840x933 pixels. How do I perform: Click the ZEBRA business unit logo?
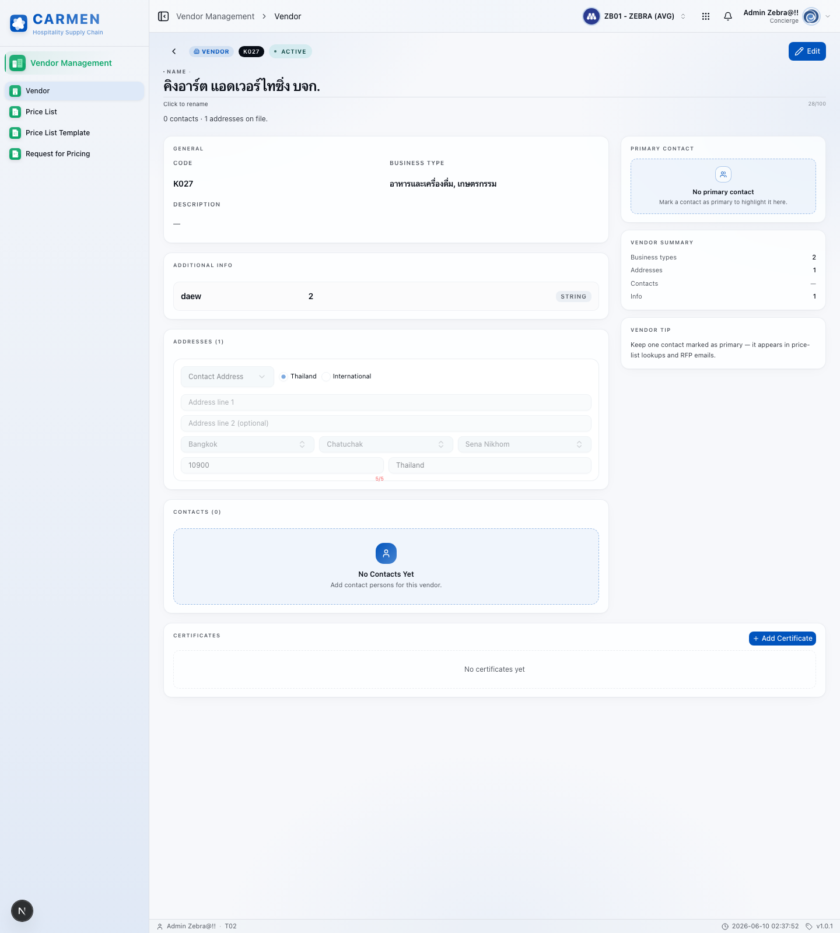pos(591,16)
